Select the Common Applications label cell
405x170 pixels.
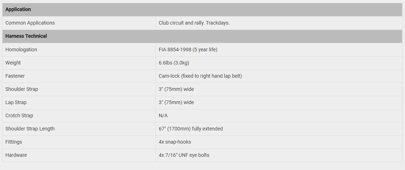click(x=79, y=23)
